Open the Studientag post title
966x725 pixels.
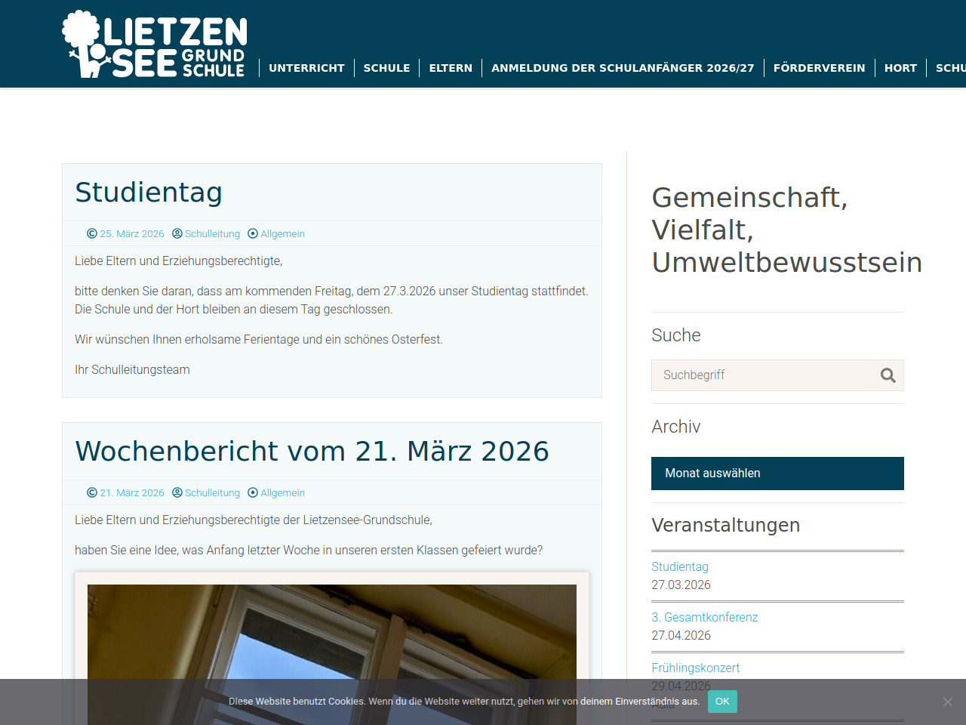point(149,193)
